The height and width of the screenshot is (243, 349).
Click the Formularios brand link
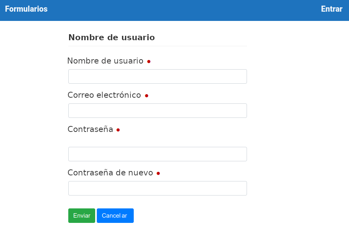pyautogui.click(x=26, y=9)
